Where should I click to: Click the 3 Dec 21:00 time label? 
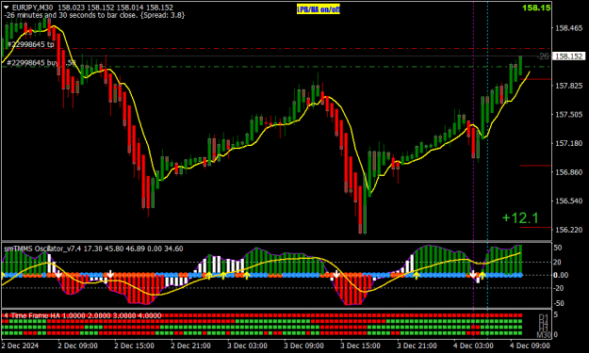417,345
